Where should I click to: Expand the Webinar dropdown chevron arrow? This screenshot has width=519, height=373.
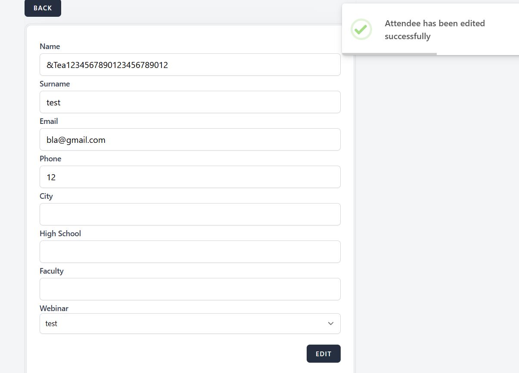[330, 324]
